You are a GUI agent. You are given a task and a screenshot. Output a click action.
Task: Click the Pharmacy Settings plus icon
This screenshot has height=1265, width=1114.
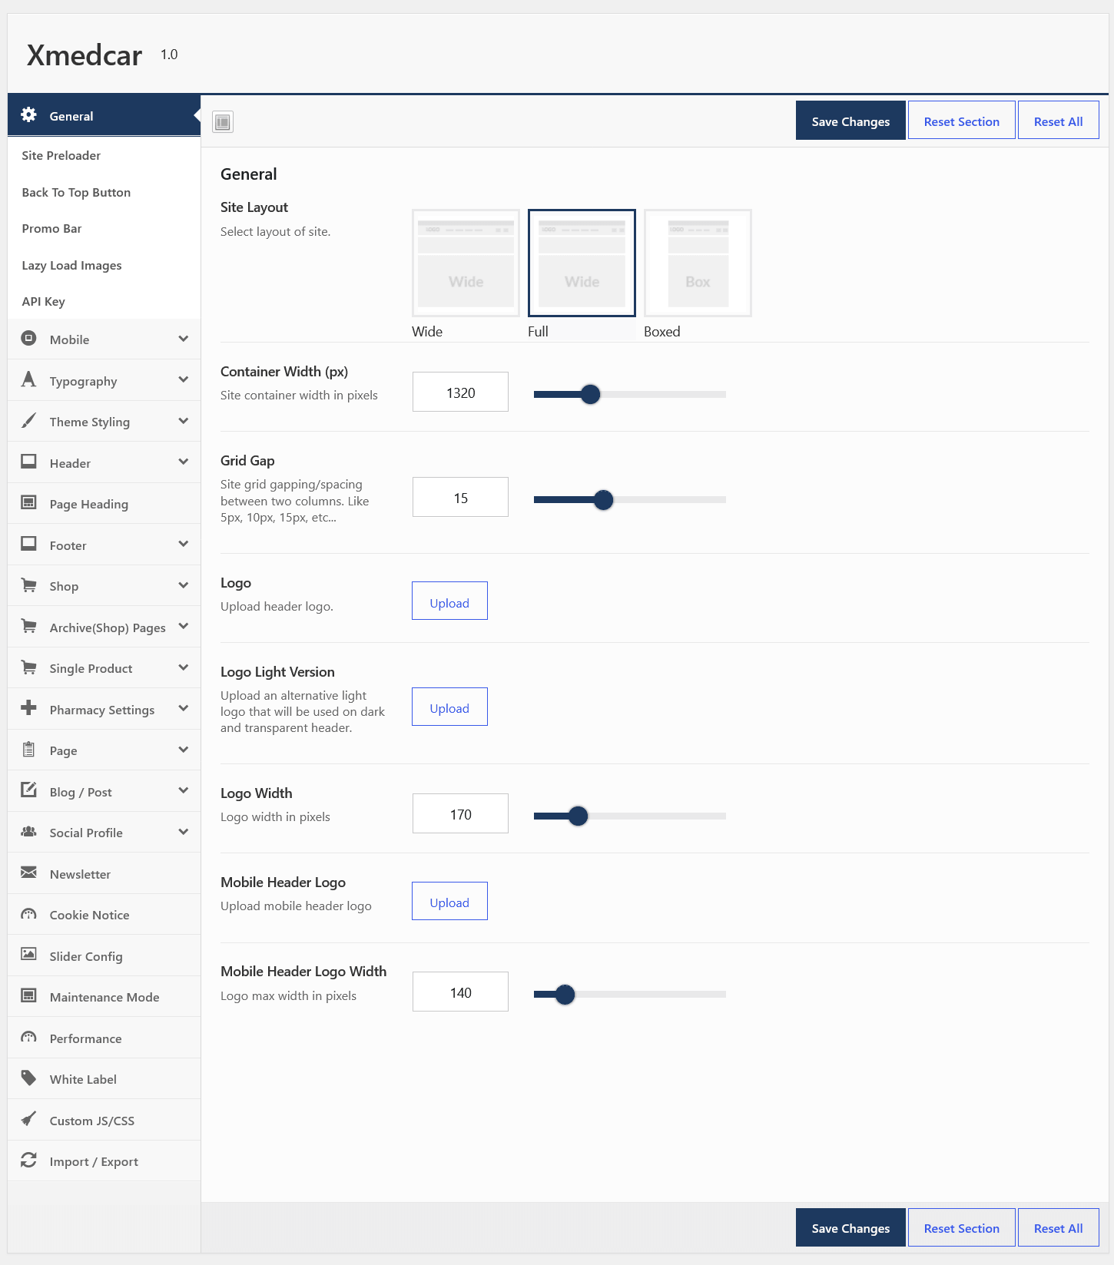(28, 708)
